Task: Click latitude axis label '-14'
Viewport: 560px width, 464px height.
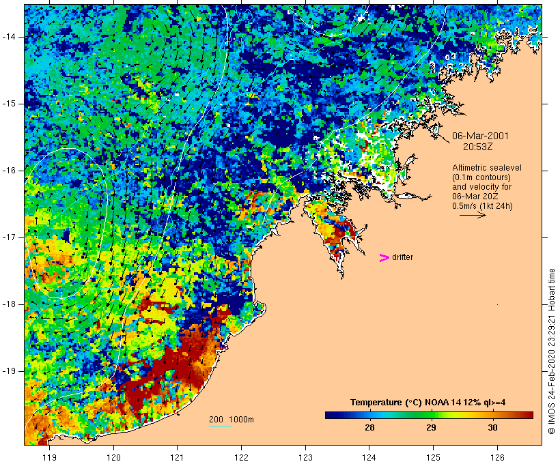Action: pyautogui.click(x=9, y=37)
